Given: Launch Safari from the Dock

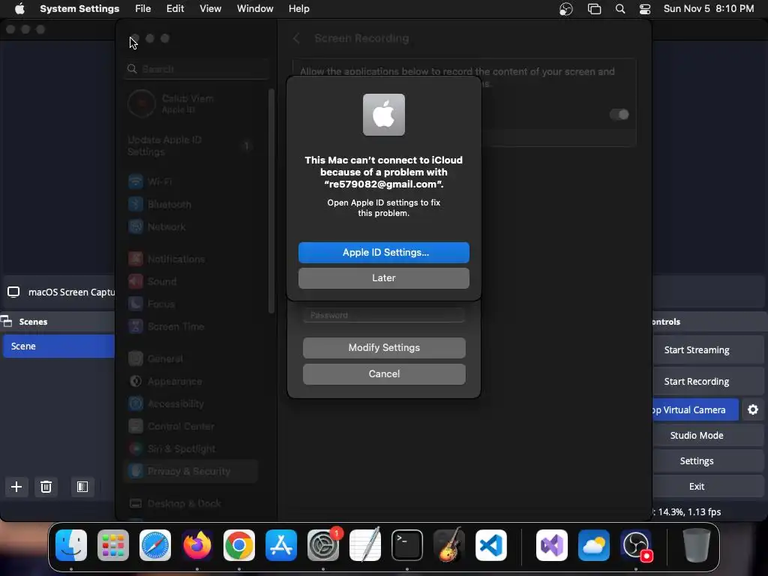Looking at the screenshot, I should pyautogui.click(x=155, y=545).
